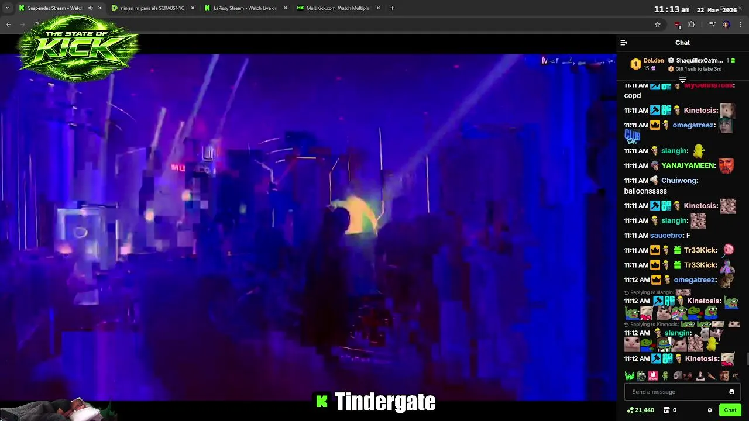Viewport: 749px width, 421px height.
Task: Open the emoji picker in the message box
Action: click(731, 392)
